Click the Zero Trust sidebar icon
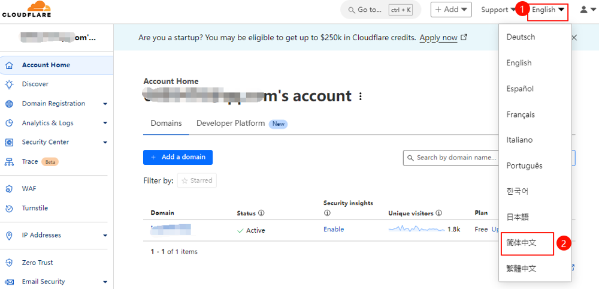599x289 pixels. coord(9,263)
